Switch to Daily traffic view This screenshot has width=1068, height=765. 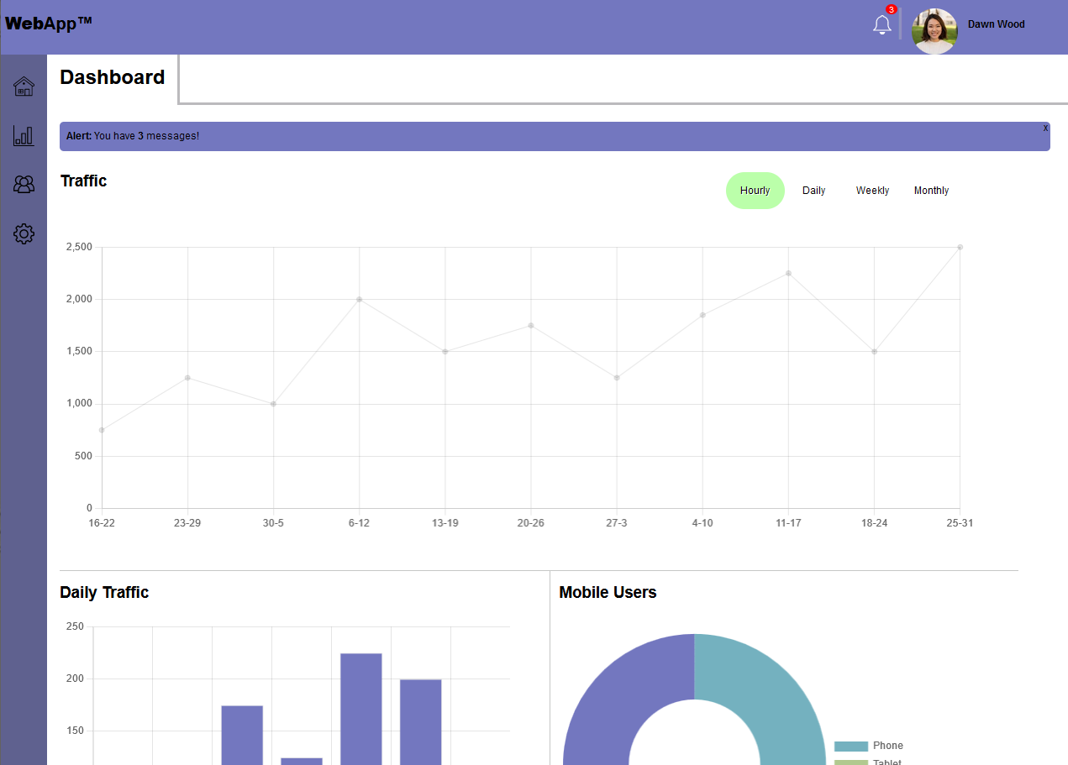813,191
